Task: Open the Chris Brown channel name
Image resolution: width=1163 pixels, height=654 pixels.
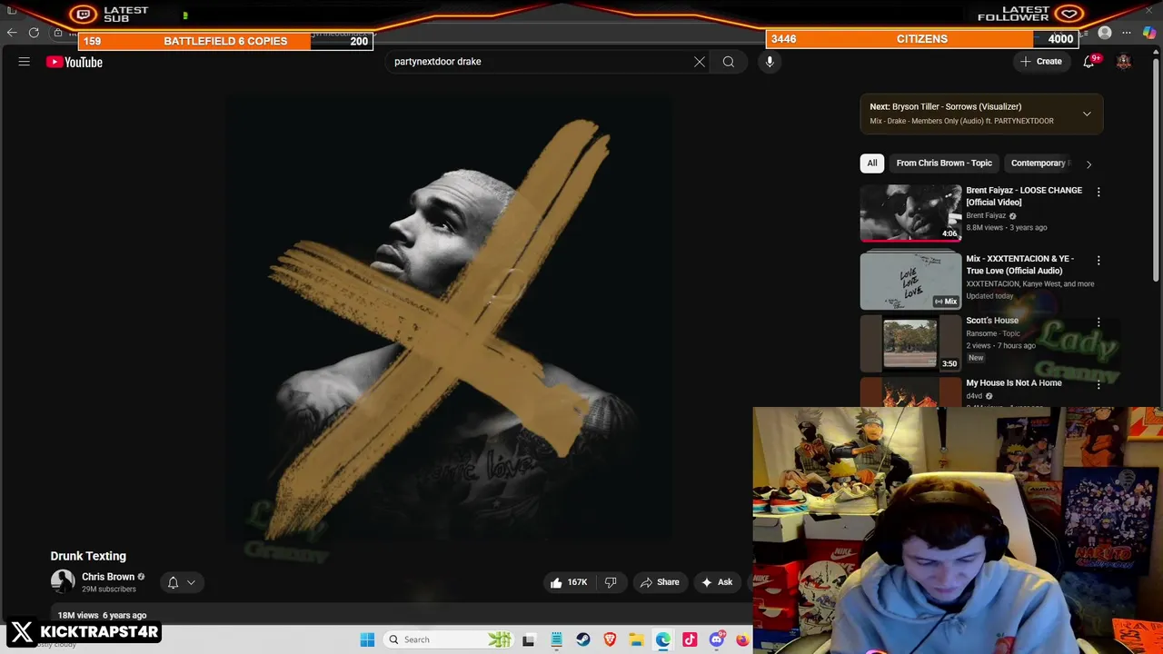Action: coord(108,577)
